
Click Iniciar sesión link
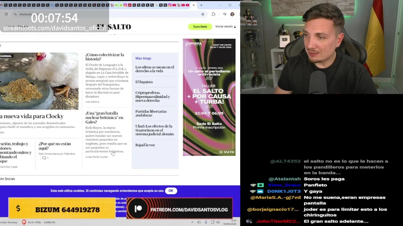click(224, 27)
